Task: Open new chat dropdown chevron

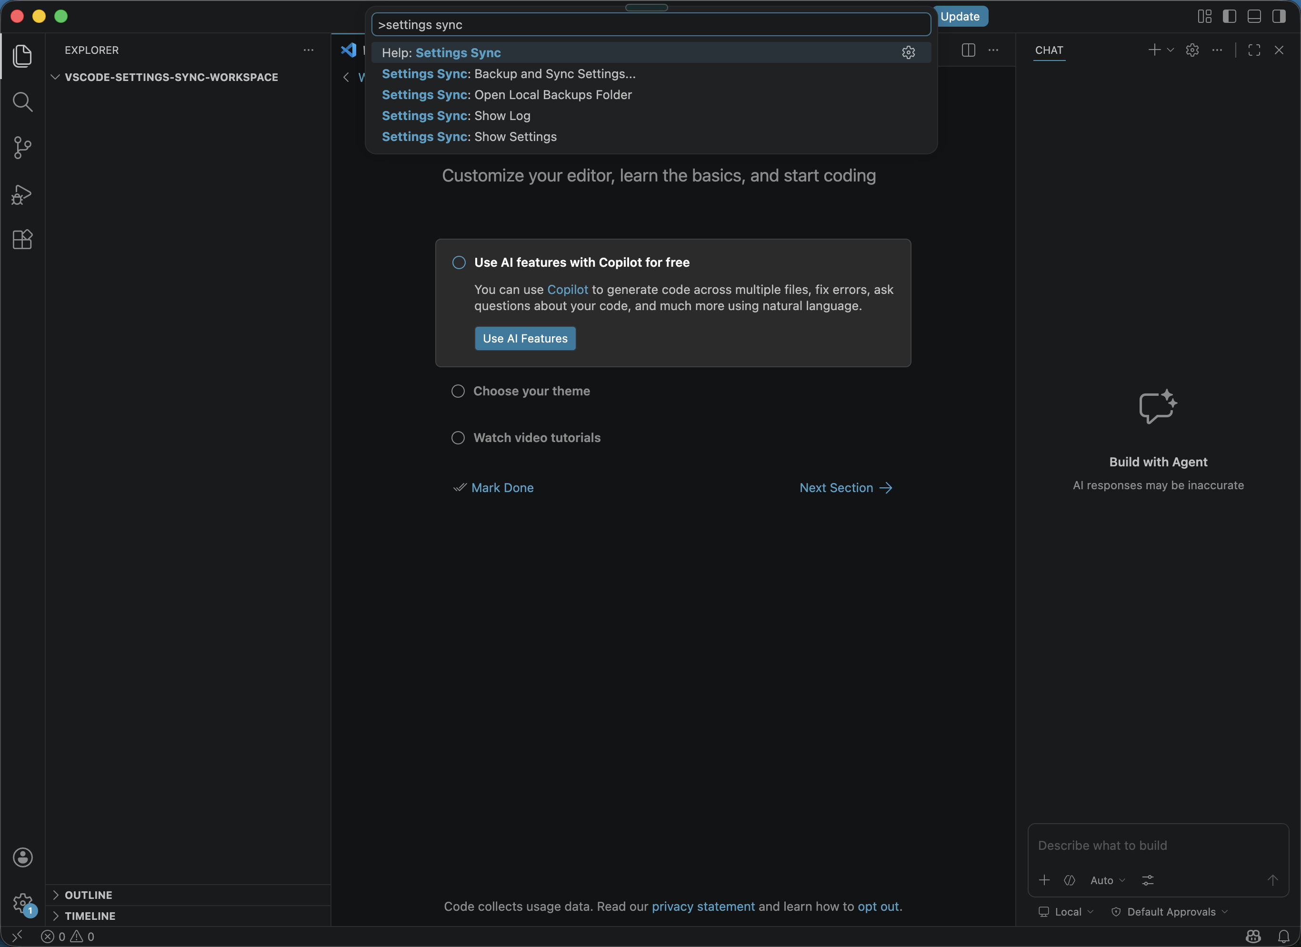Action: click(1170, 50)
